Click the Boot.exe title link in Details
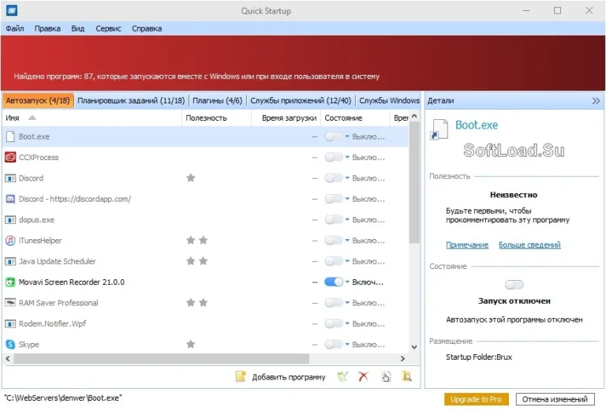 click(477, 125)
